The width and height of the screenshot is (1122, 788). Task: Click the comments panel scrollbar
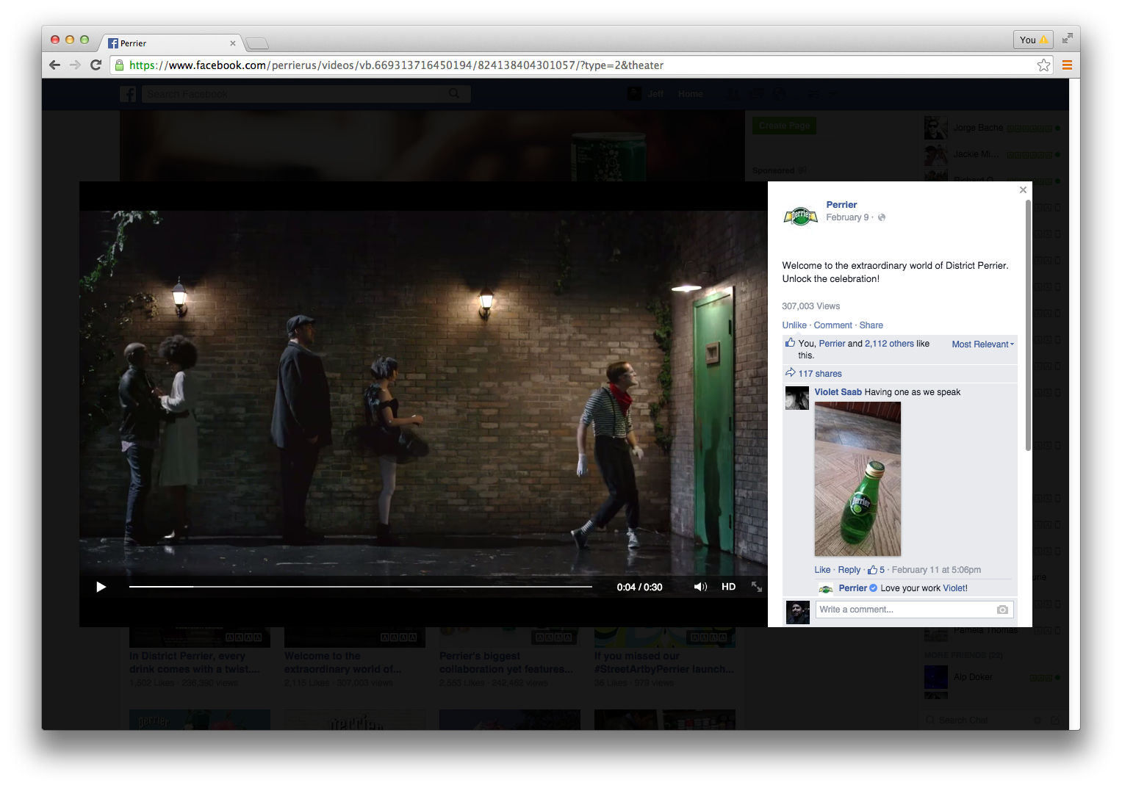pos(1028,325)
